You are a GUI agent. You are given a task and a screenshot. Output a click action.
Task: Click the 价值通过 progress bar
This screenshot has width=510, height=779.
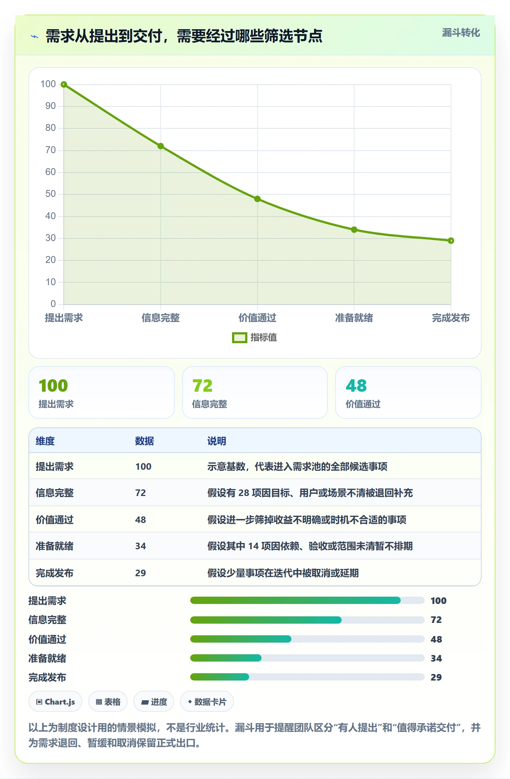(307, 639)
